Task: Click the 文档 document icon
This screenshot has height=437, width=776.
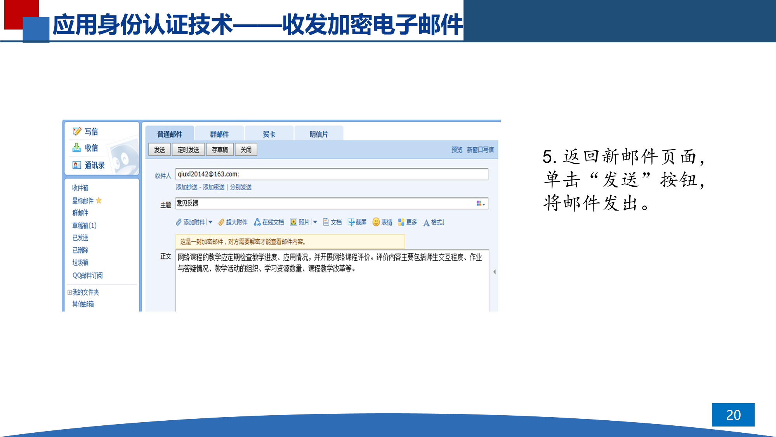Action: (326, 222)
